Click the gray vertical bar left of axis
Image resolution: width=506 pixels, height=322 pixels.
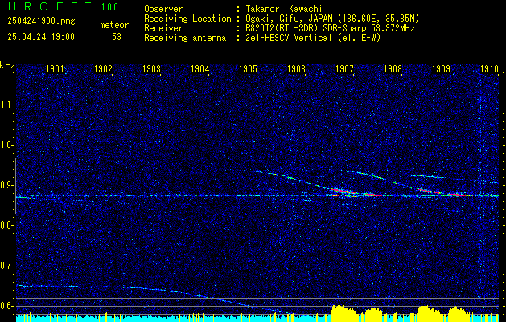click(x=15, y=186)
